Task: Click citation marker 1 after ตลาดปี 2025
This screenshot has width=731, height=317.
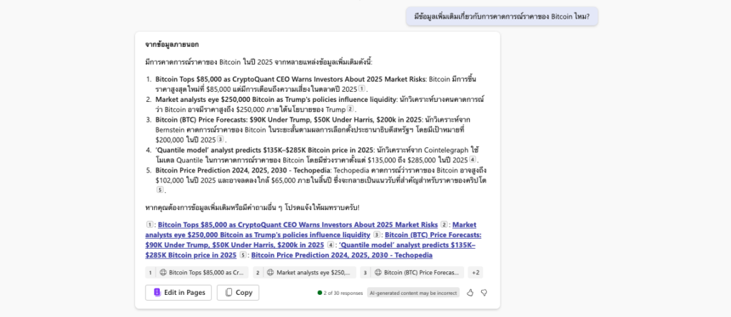Action: coord(361,89)
